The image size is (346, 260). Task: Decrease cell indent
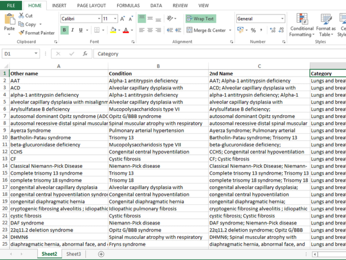170,30
